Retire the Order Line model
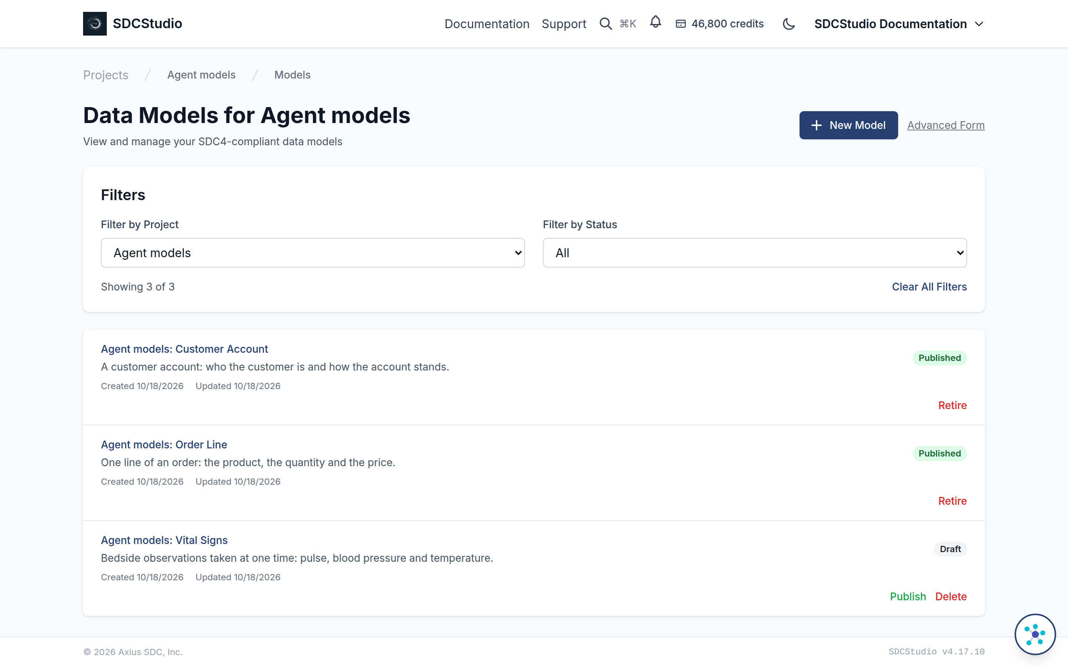The width and height of the screenshot is (1068, 667). (x=952, y=501)
